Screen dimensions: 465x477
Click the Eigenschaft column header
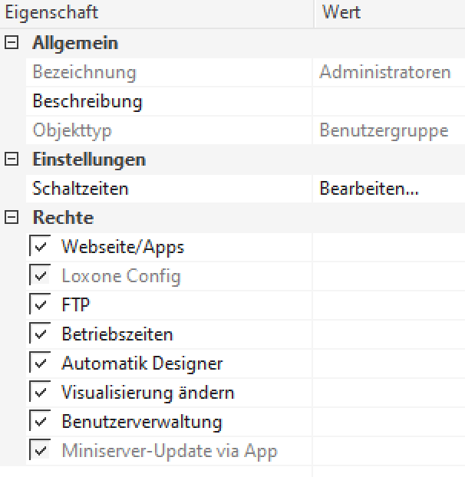pos(52,13)
